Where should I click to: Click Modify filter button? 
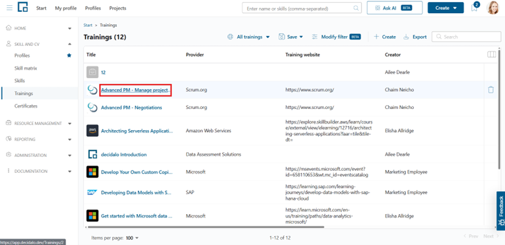336,37
